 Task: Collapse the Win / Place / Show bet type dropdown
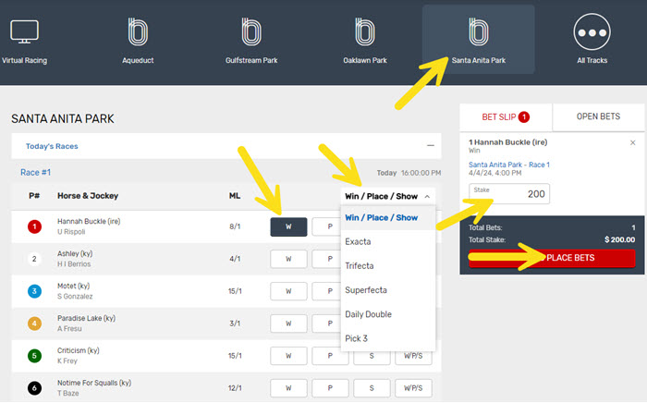(x=388, y=196)
